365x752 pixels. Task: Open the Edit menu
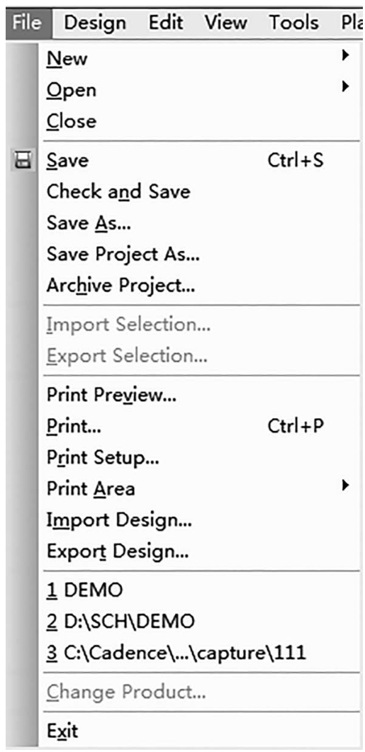tap(167, 23)
